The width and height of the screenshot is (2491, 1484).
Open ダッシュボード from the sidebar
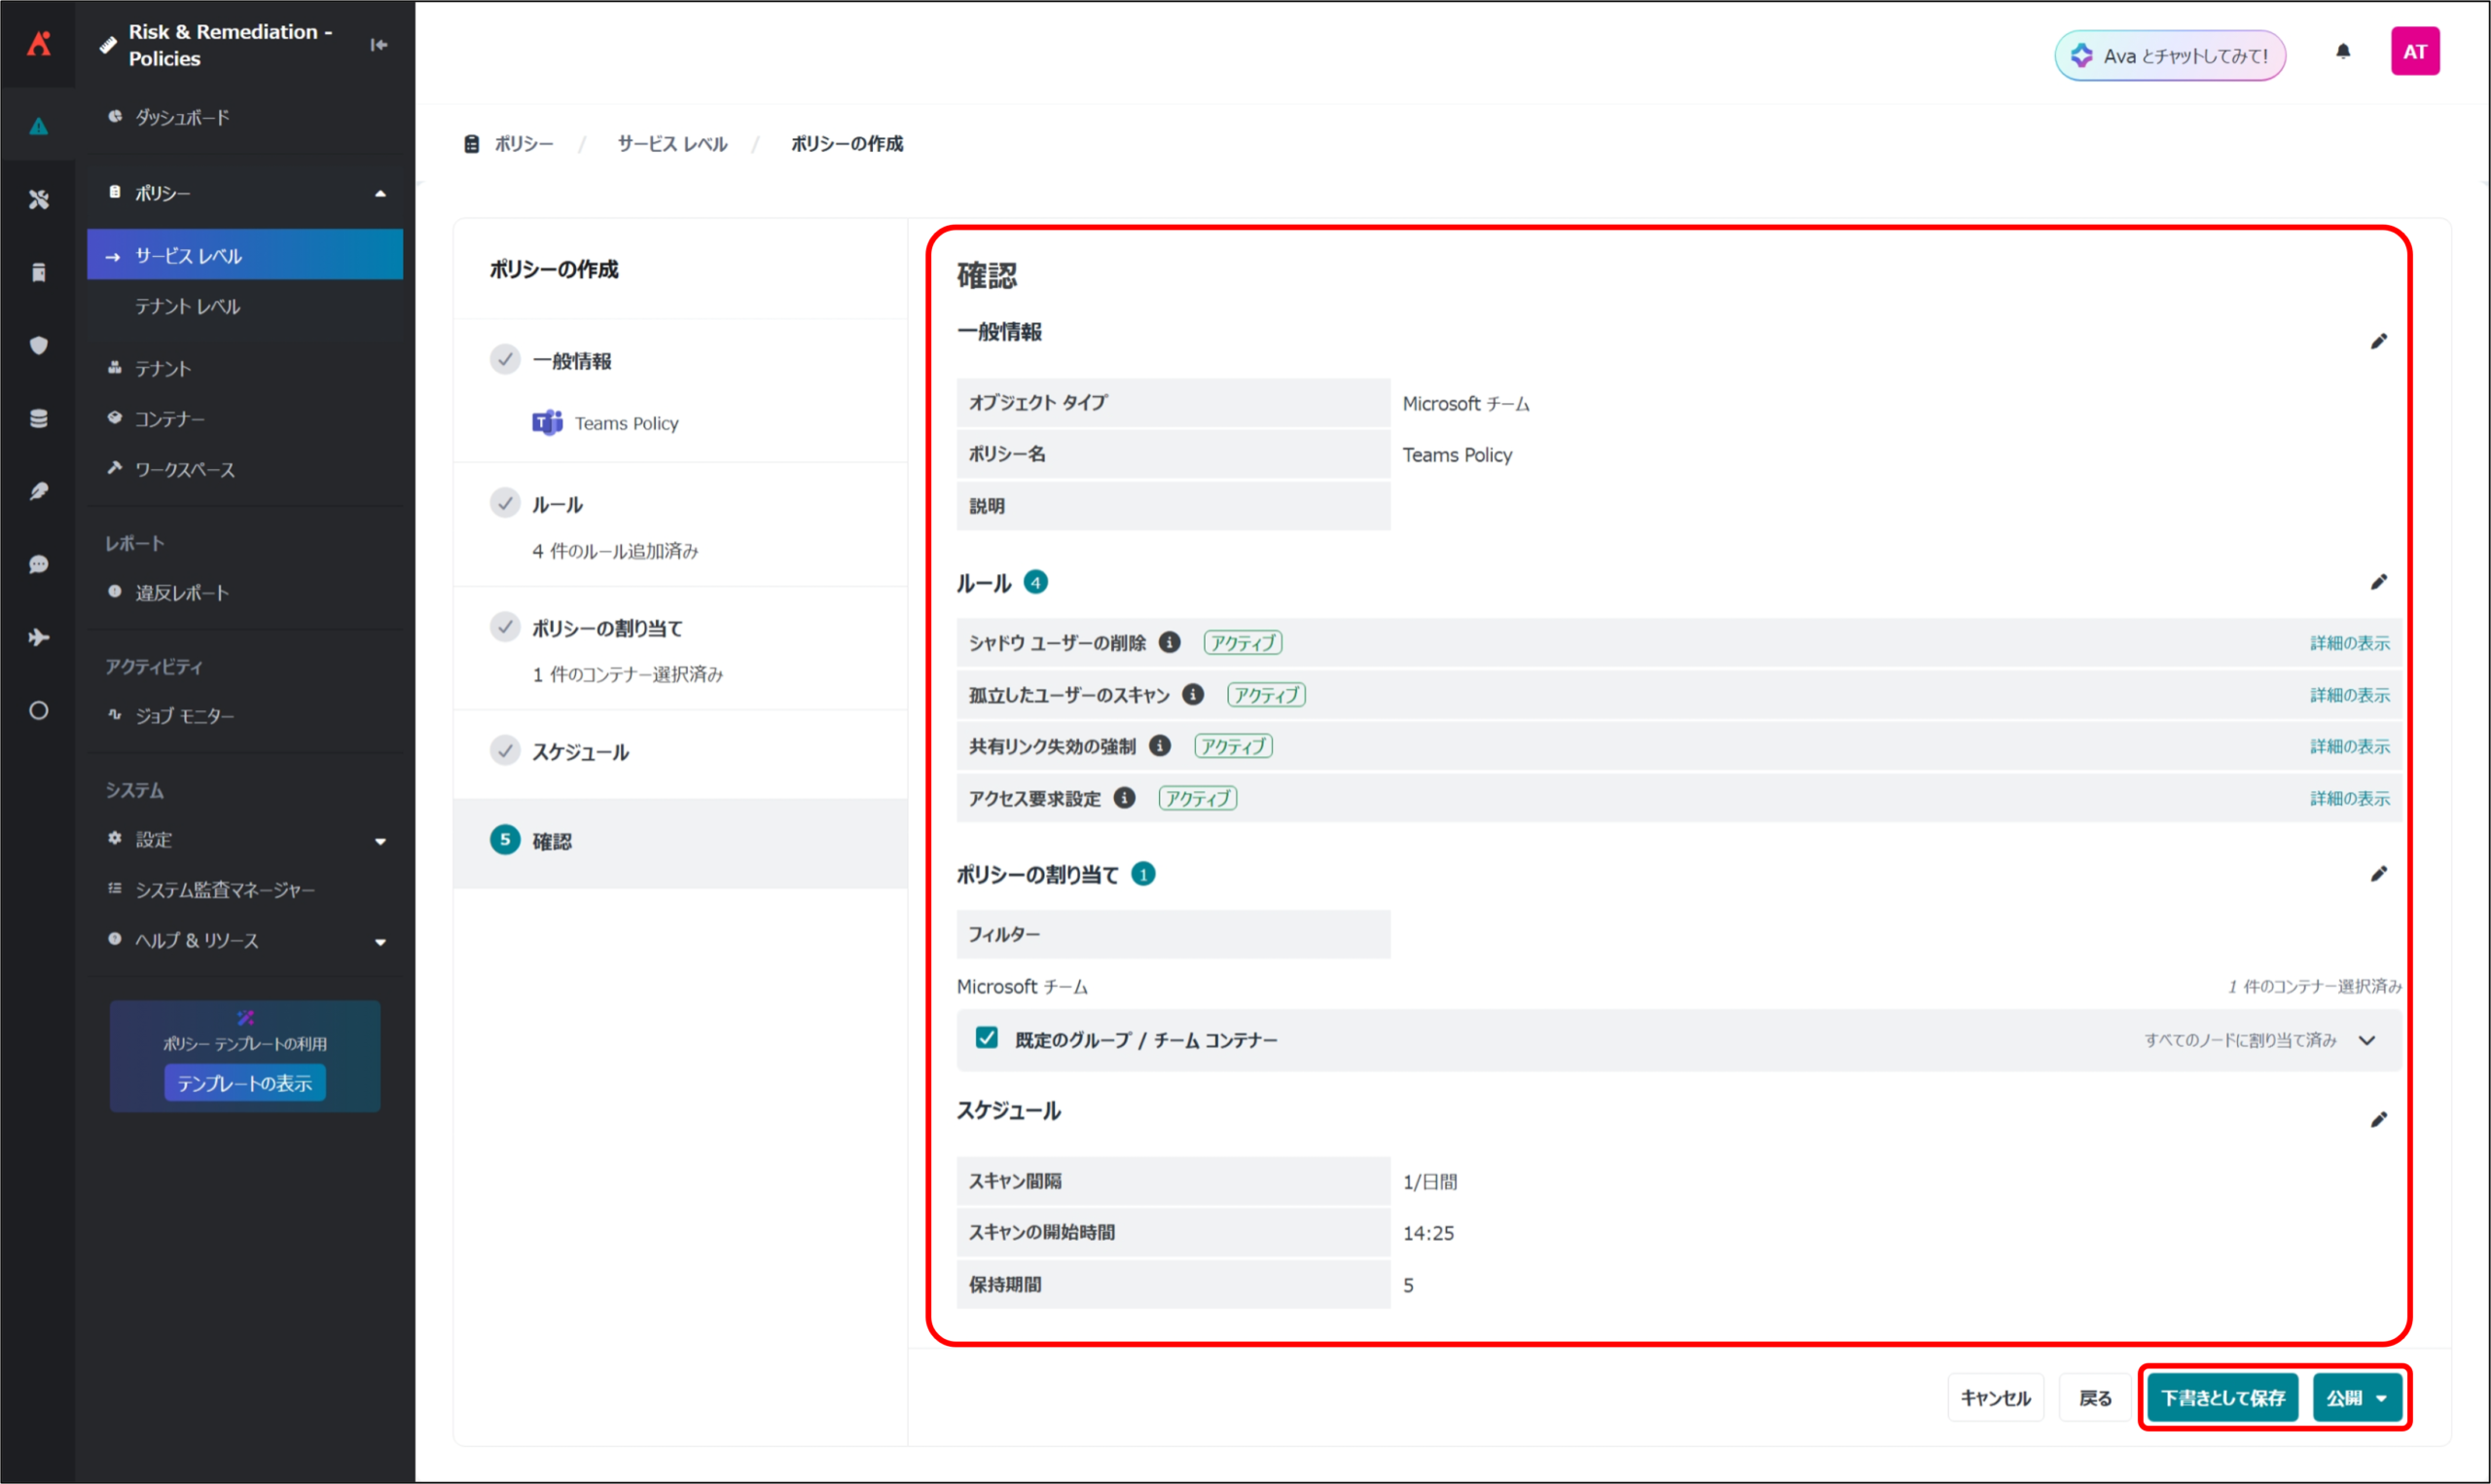coord(182,118)
